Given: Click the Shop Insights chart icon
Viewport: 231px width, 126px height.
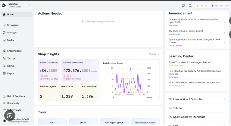Looking at the screenshot, I should 4,51.
